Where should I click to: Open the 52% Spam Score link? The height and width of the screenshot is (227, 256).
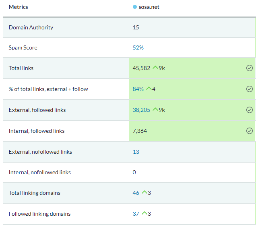(138, 47)
